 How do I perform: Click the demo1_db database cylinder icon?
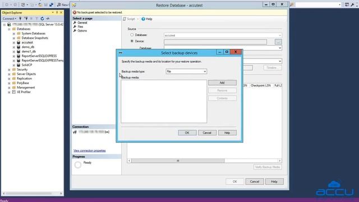[19, 52]
